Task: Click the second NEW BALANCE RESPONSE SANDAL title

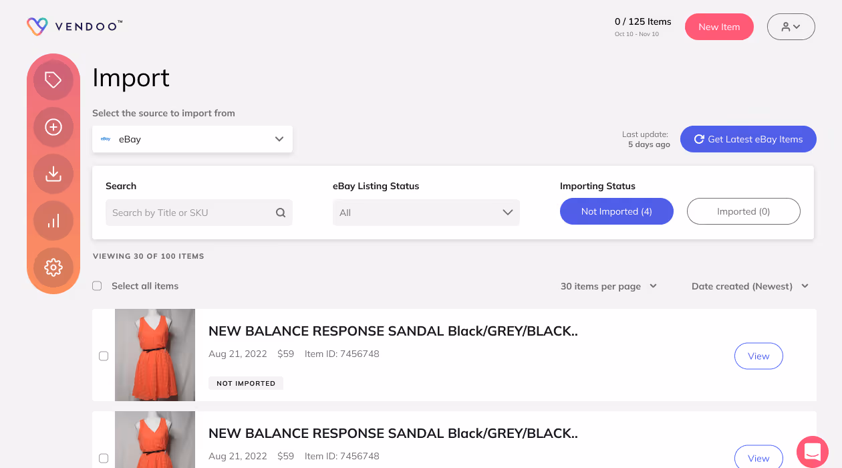Action: click(x=393, y=433)
